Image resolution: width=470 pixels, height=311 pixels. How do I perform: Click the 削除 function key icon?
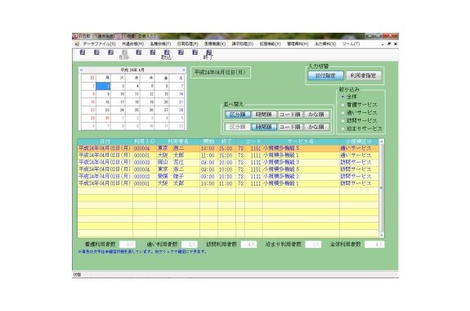coord(125,52)
